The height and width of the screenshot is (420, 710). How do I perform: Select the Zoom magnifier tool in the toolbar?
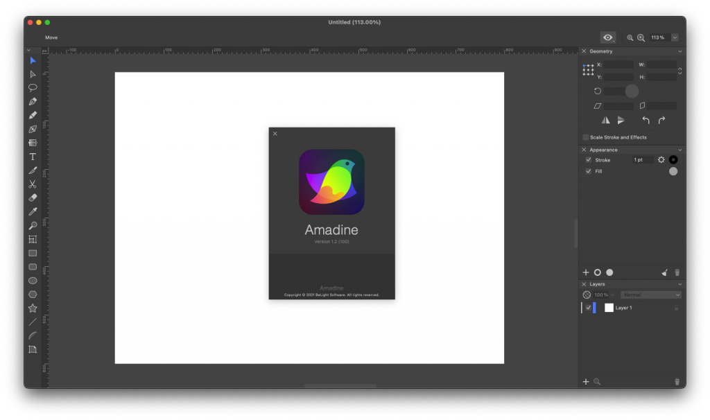33,225
